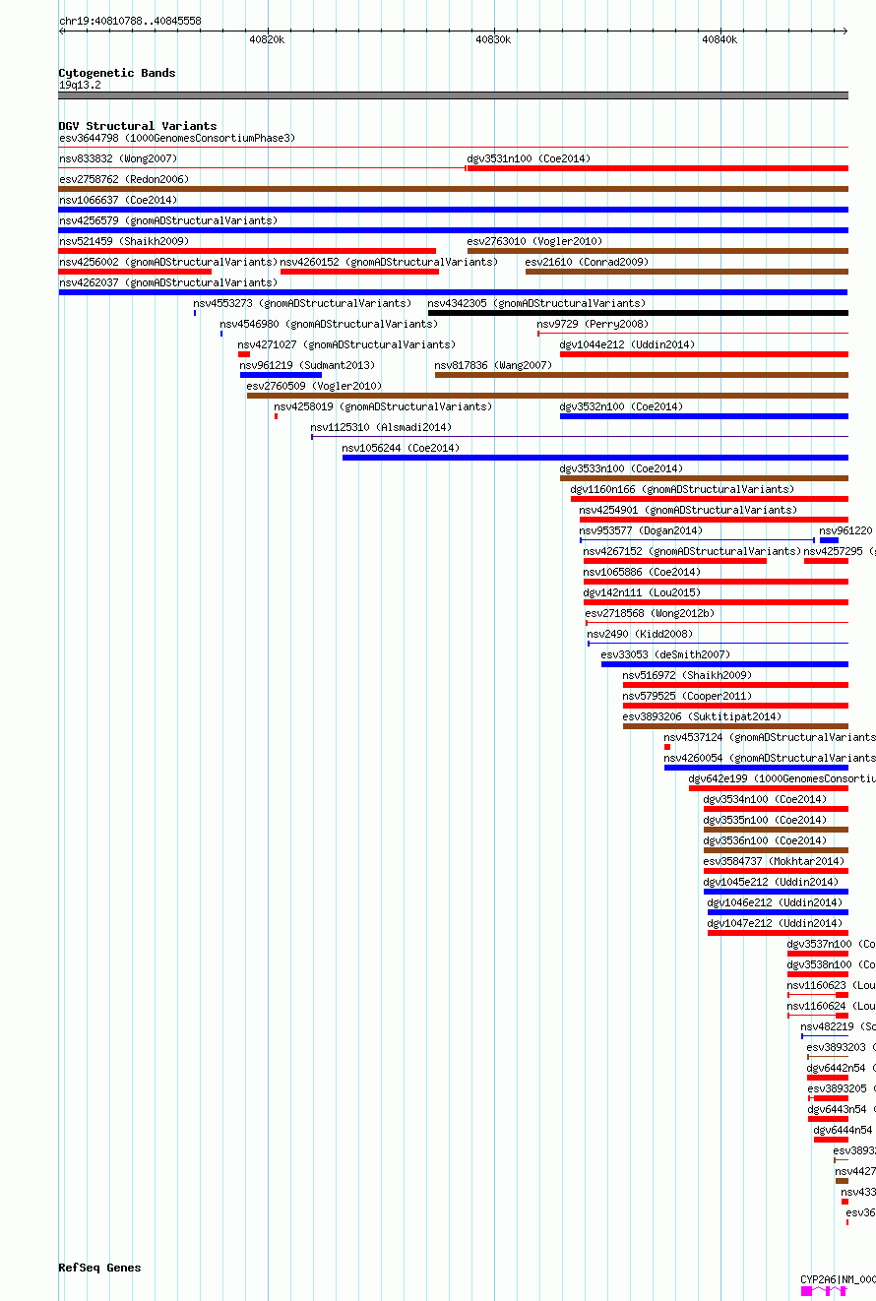Screen dimensions: 876x1301
Task: Click the 40830k ruler position label
Action: point(492,39)
